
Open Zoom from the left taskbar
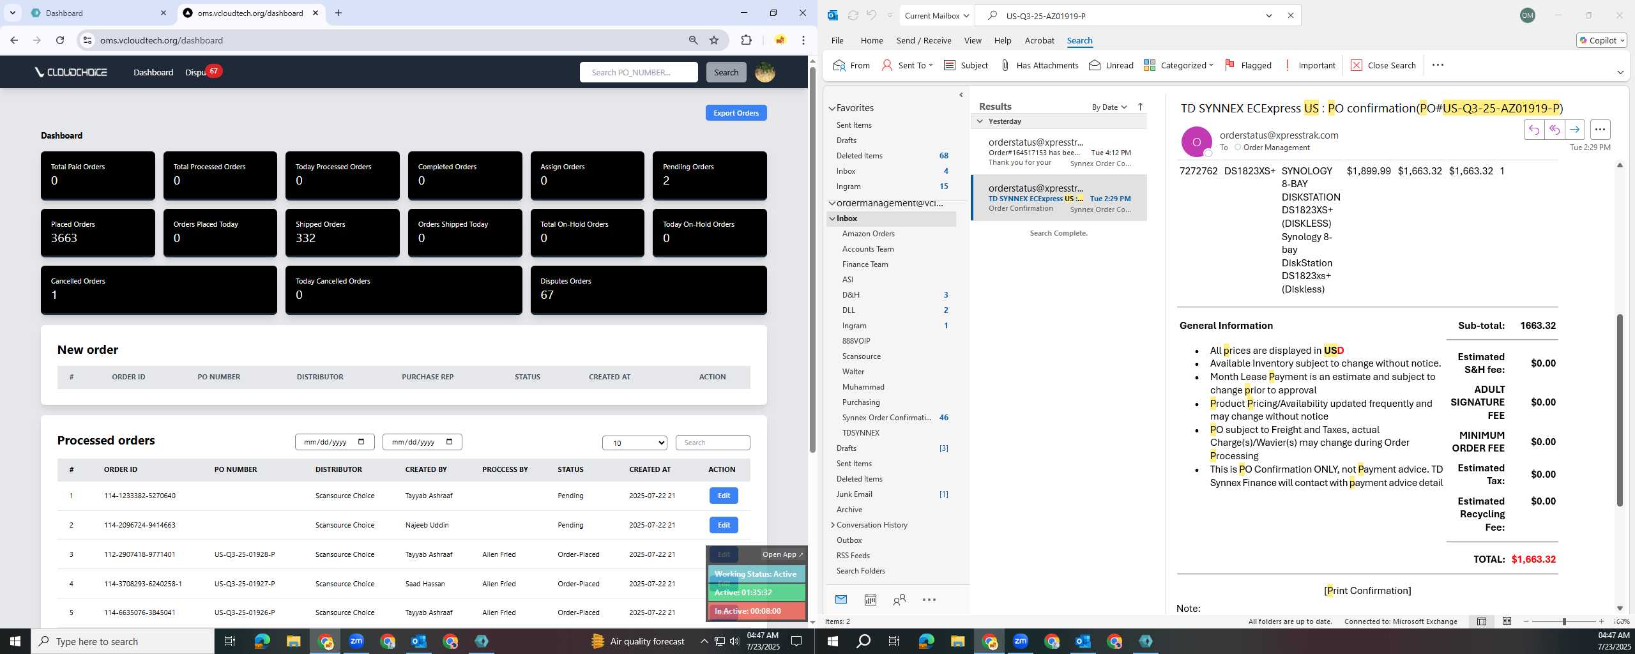point(356,641)
